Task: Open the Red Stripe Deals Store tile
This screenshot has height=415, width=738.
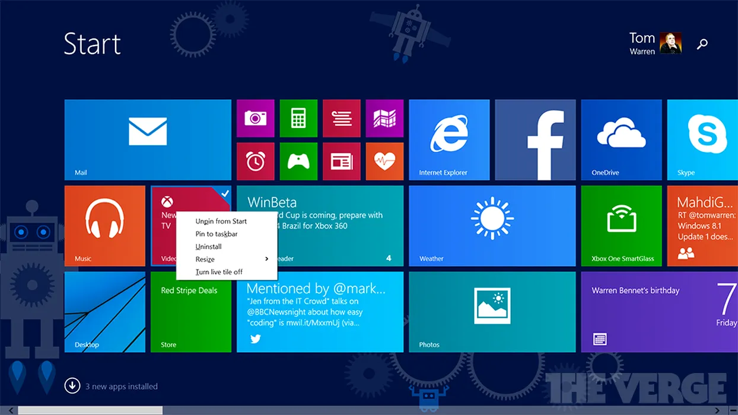Action: pyautogui.click(x=190, y=312)
